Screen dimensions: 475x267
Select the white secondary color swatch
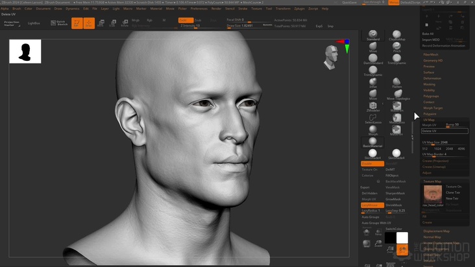[402, 238]
